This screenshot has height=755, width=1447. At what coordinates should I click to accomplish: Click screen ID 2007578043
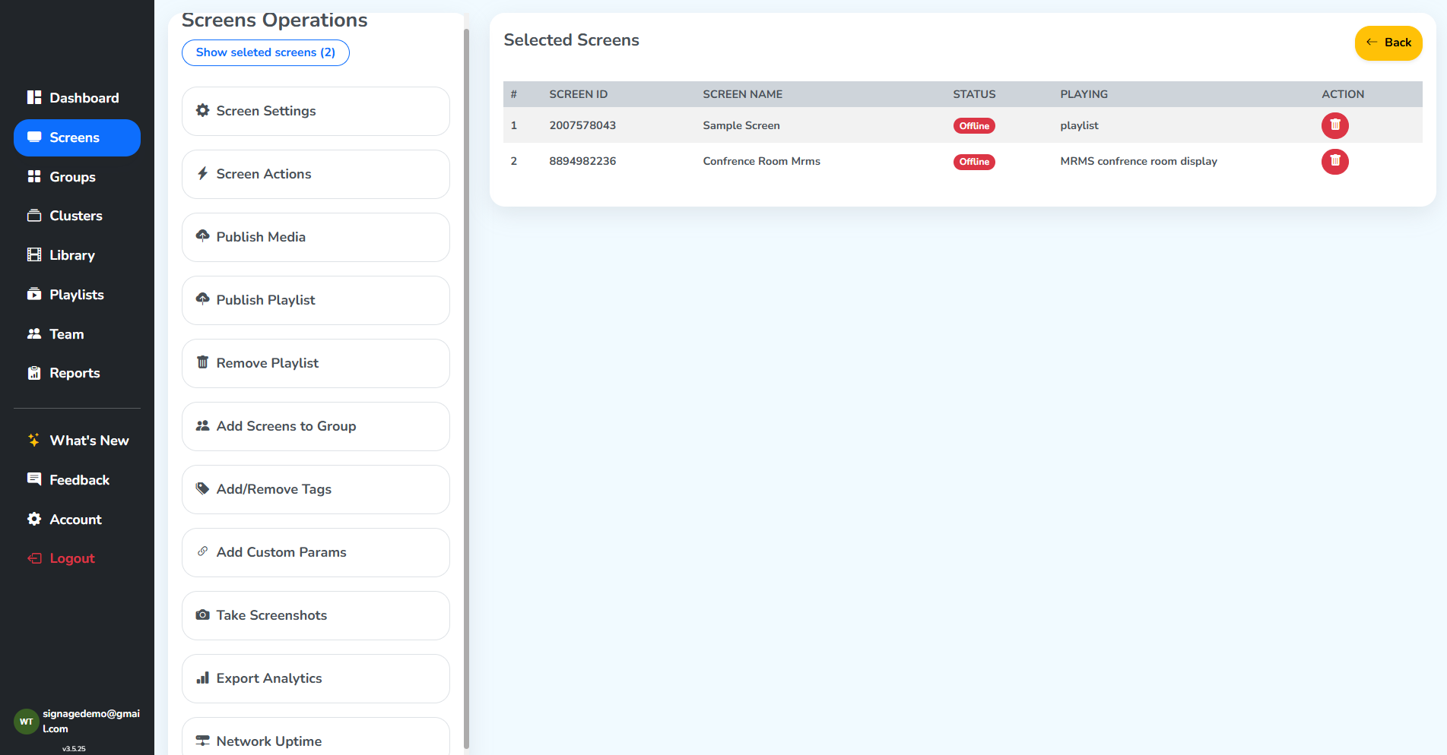coord(582,125)
